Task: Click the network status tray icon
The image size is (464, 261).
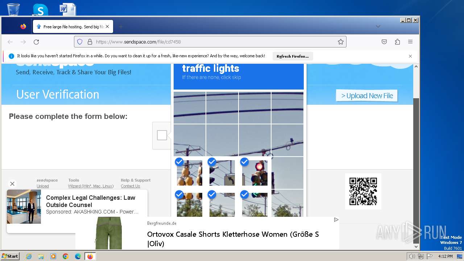Action: point(420,256)
